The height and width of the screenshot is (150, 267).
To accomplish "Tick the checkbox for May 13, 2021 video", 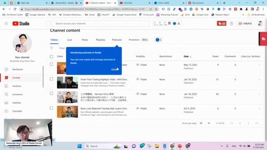I will 51,64.
